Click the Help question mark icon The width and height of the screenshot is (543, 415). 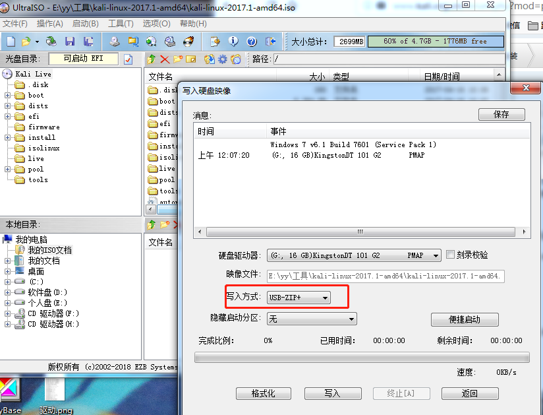click(x=252, y=42)
